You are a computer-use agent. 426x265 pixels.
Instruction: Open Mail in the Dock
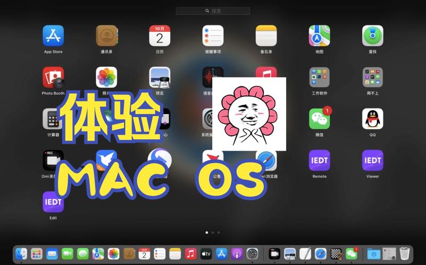tap(52, 254)
